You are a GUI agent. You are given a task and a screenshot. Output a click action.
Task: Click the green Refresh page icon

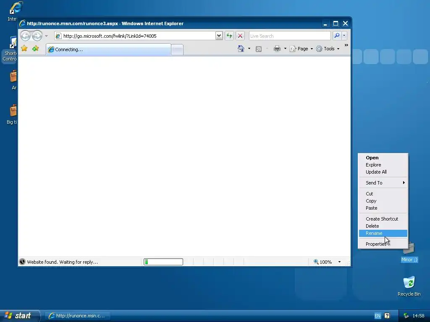pyautogui.click(x=229, y=36)
